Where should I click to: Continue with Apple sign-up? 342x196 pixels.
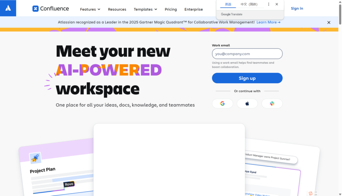point(247,104)
